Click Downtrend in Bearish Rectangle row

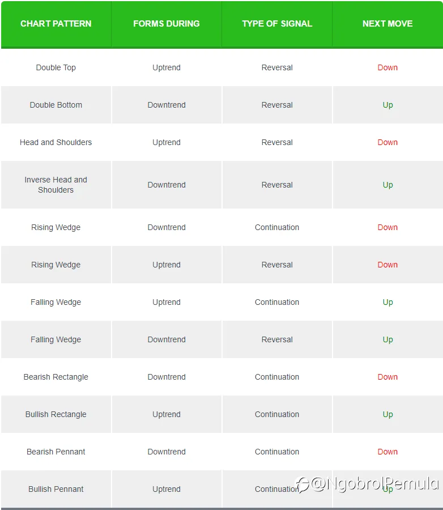coord(167,377)
